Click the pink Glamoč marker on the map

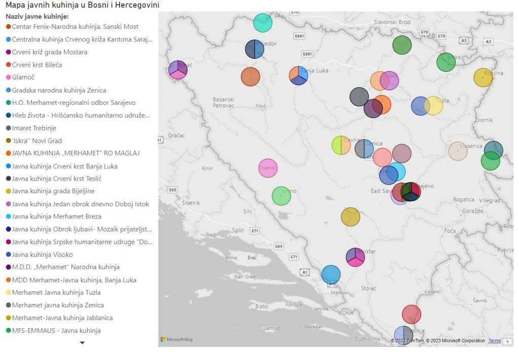click(268, 167)
